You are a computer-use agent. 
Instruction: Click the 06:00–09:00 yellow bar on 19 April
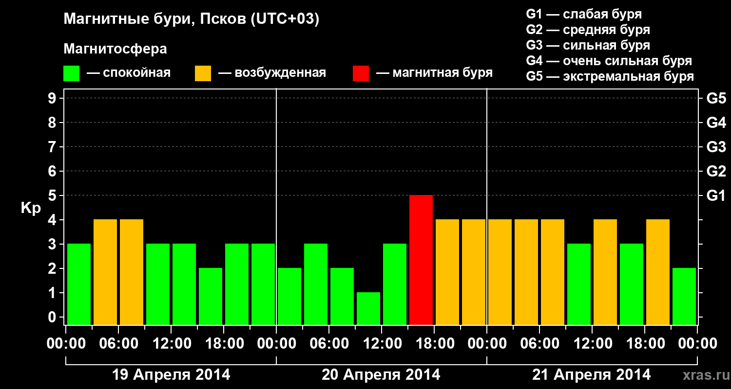pyautogui.click(x=132, y=272)
